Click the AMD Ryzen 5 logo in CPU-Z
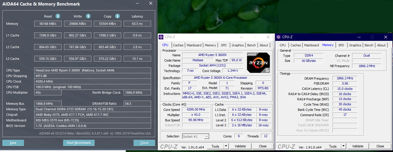Screen dimensions: 393x152 258,62
